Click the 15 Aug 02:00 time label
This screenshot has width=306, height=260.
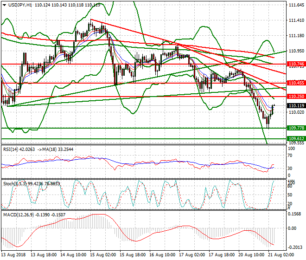coord(103,255)
